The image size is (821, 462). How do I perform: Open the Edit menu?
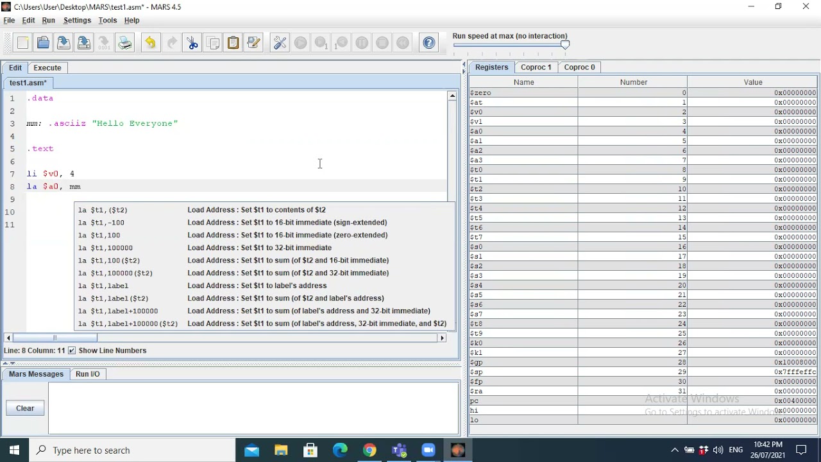coord(28,21)
